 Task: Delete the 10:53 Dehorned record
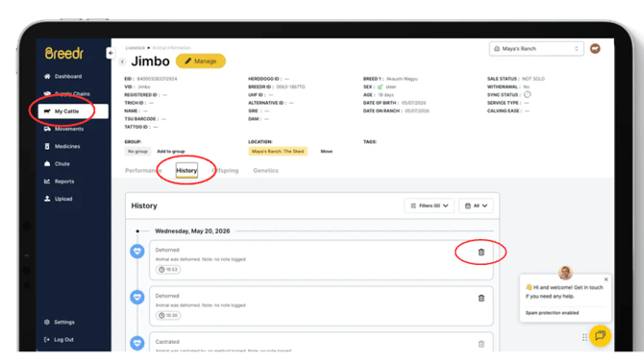(x=482, y=252)
